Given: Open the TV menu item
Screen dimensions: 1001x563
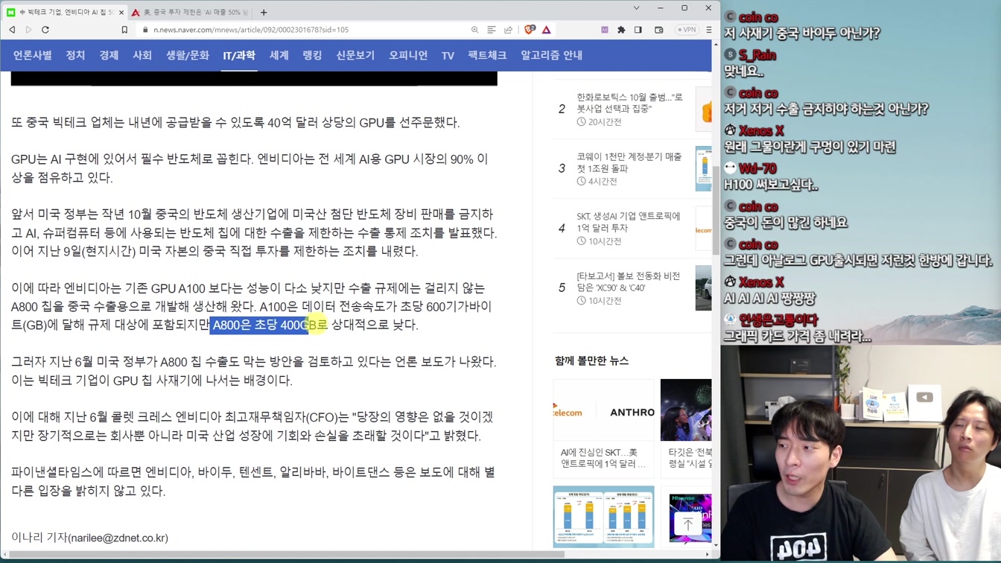Looking at the screenshot, I should click(448, 55).
